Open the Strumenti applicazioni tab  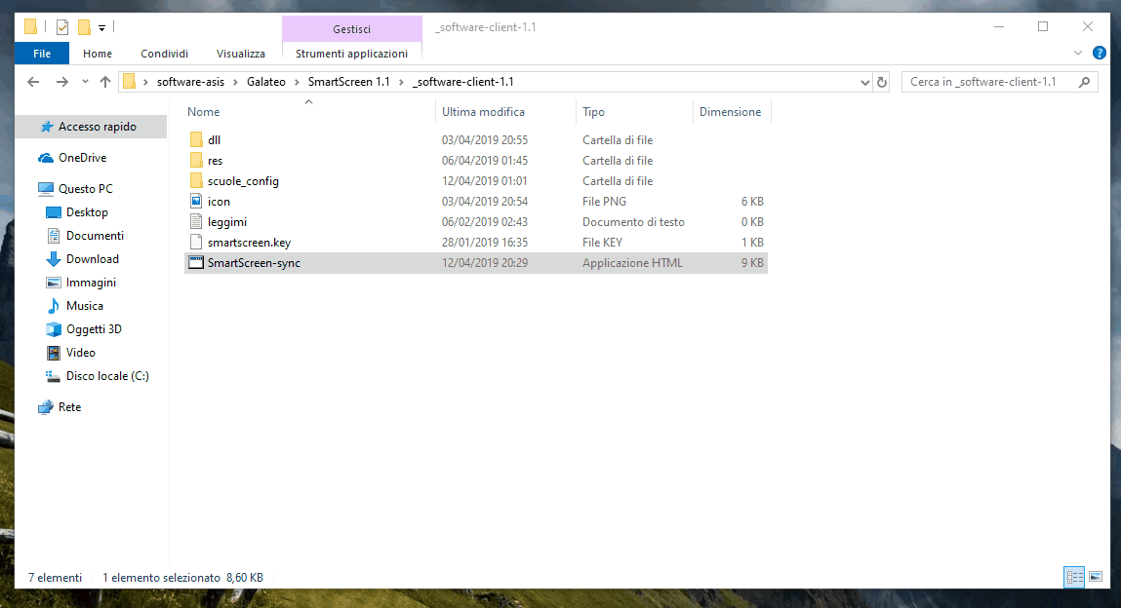(x=352, y=54)
